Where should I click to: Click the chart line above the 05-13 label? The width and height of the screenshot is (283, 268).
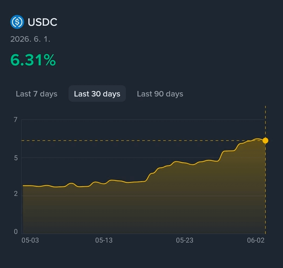(104, 184)
